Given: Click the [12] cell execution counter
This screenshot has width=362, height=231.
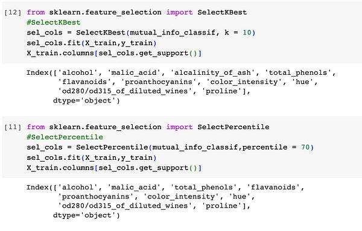Looking at the screenshot, I should point(13,13).
